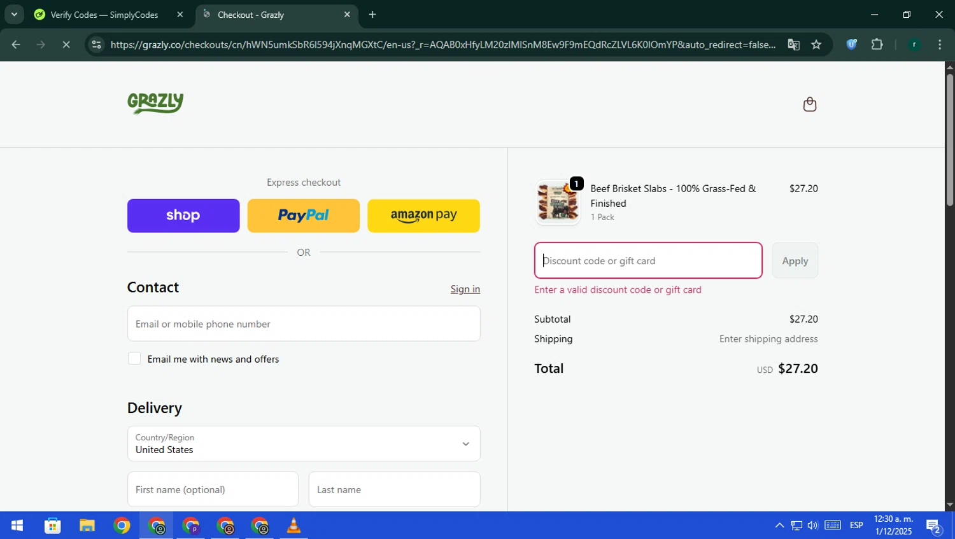Open first Google Chrome taskbar icon
This screenshot has width=955, height=539.
point(122,526)
